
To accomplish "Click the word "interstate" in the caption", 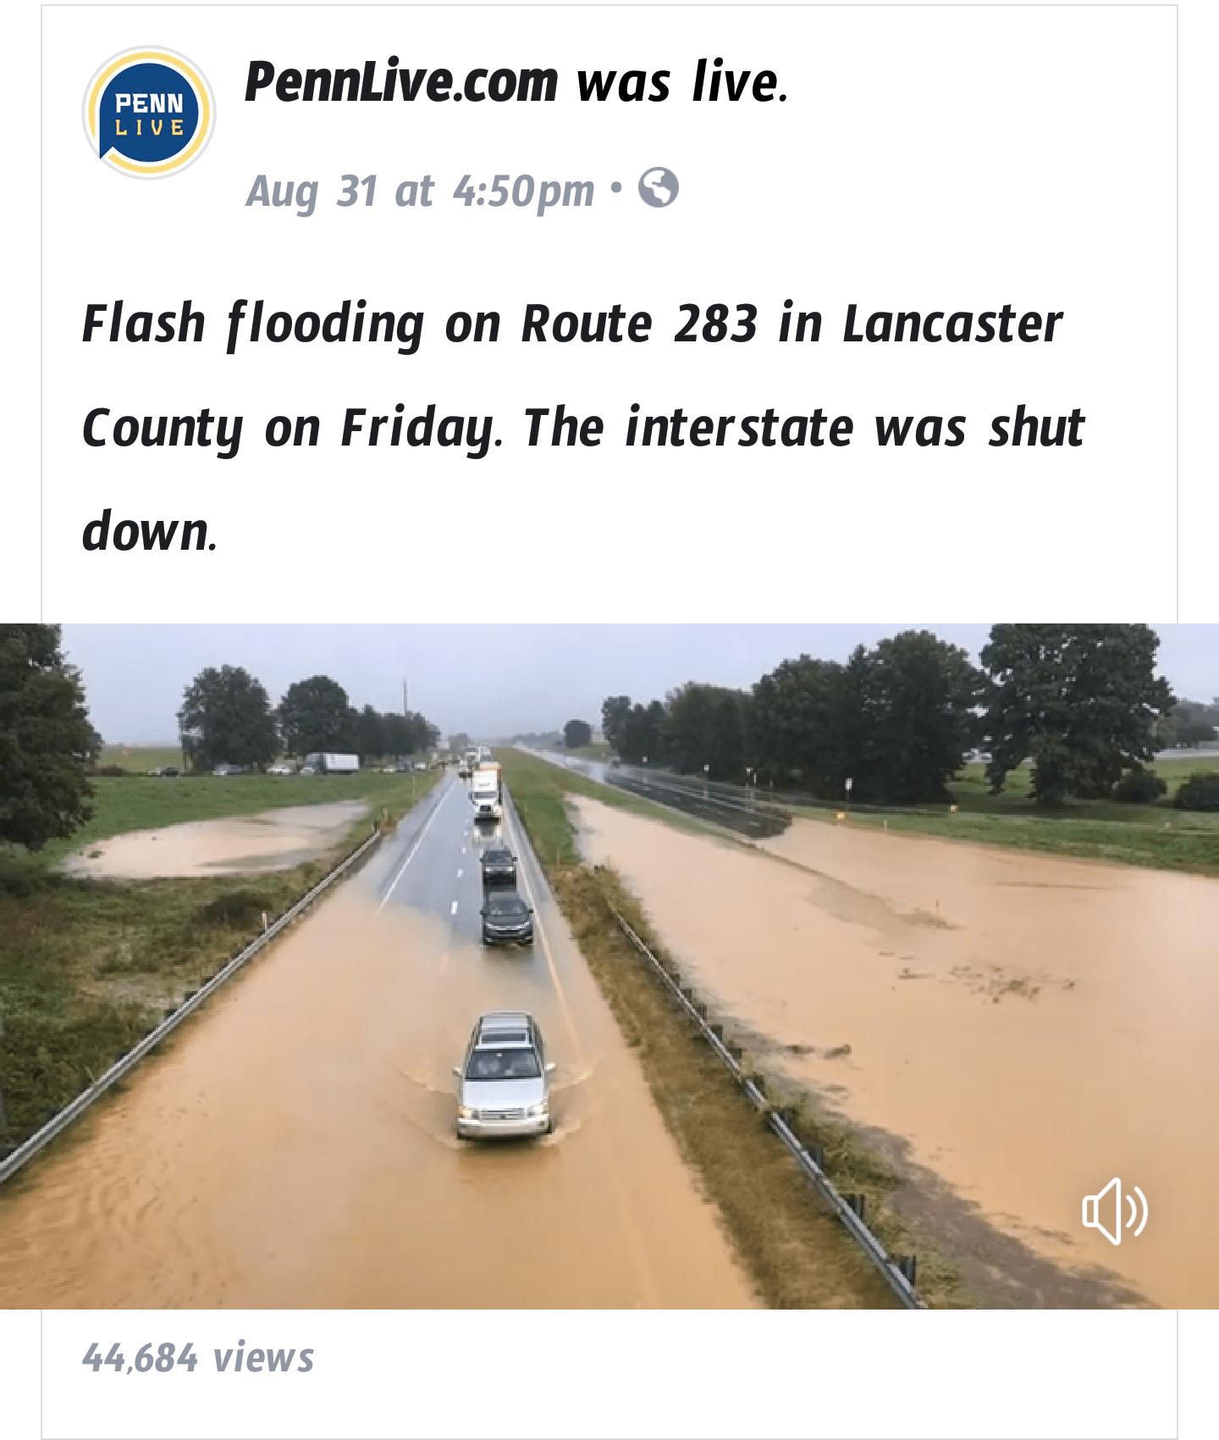I will pos(739,428).
